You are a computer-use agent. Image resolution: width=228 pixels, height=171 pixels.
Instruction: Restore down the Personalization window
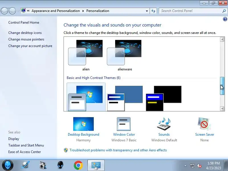[213, 3]
